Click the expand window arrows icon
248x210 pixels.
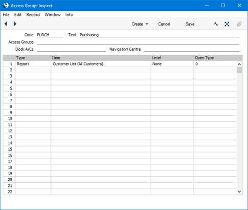pyautogui.click(x=227, y=24)
